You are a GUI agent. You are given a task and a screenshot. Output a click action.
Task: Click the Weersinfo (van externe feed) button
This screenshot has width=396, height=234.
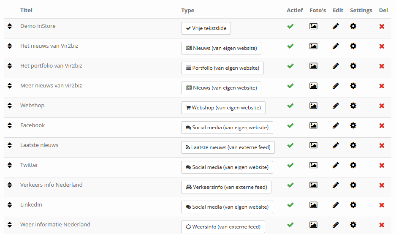(223, 227)
